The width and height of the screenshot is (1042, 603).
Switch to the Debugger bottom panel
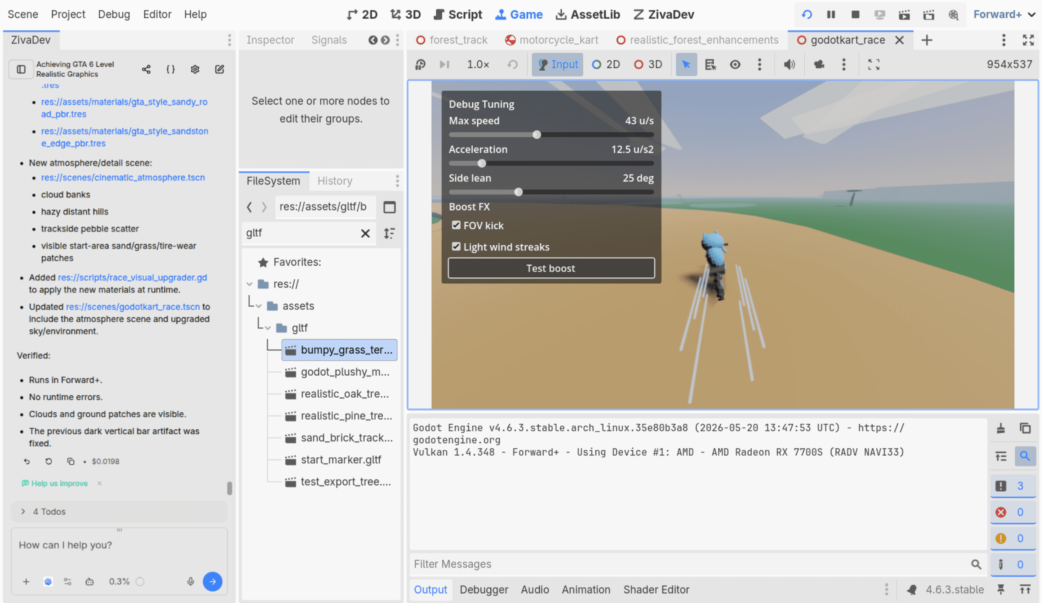484,590
